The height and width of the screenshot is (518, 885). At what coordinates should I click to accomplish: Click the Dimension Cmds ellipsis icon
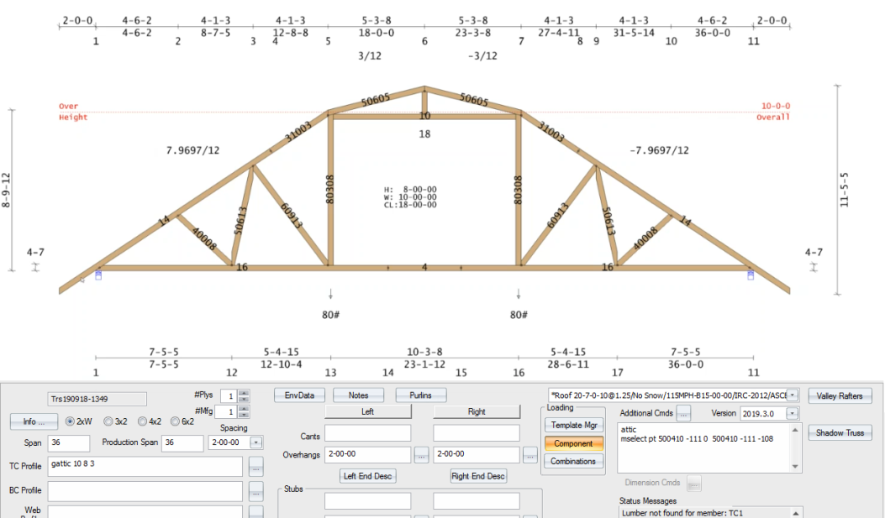694,483
